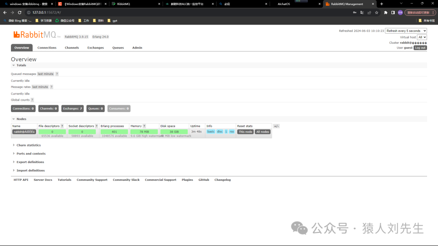Open the Tutorials footer link

pos(64,180)
